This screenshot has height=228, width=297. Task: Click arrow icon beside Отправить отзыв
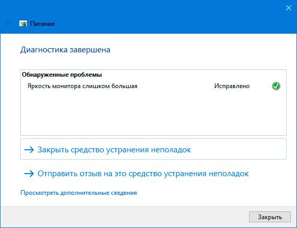29,174
